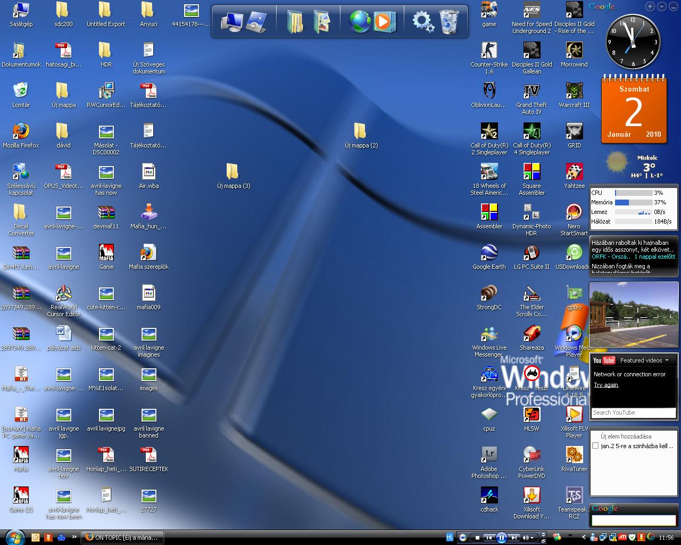The width and height of the screenshot is (681, 545).
Task: Stop playback in taskbar media player
Action: click(x=477, y=538)
